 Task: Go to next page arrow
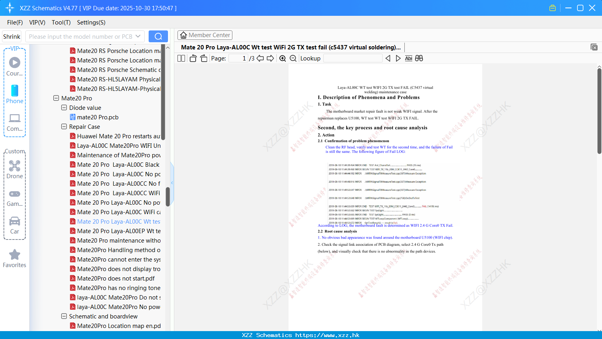(270, 58)
